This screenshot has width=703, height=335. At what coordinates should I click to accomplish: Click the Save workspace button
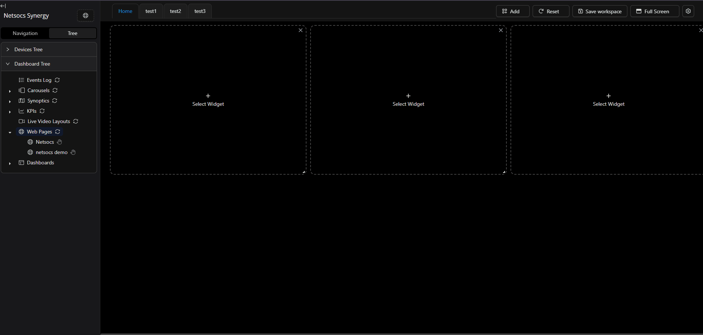tap(599, 11)
